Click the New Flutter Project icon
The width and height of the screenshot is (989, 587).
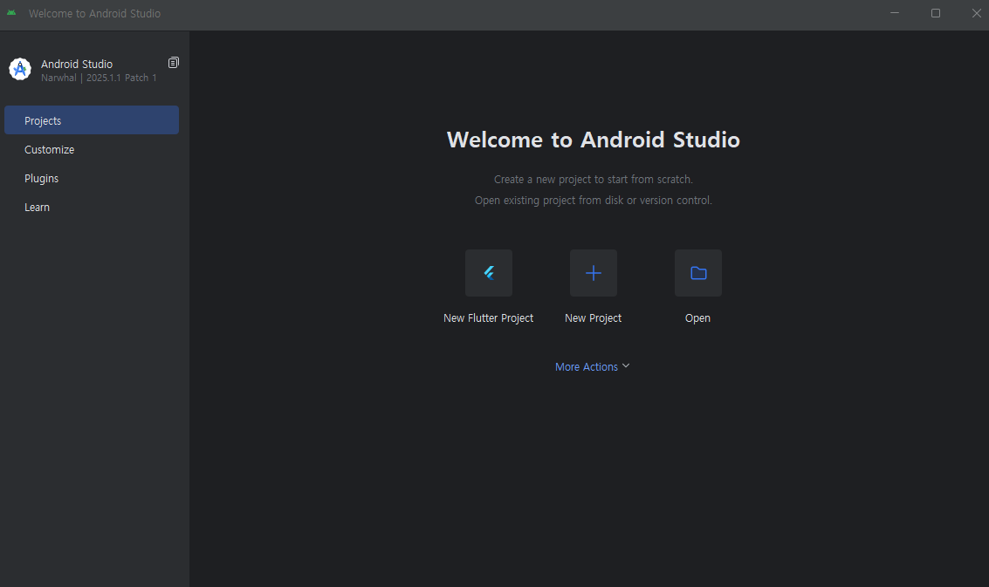[x=489, y=273]
